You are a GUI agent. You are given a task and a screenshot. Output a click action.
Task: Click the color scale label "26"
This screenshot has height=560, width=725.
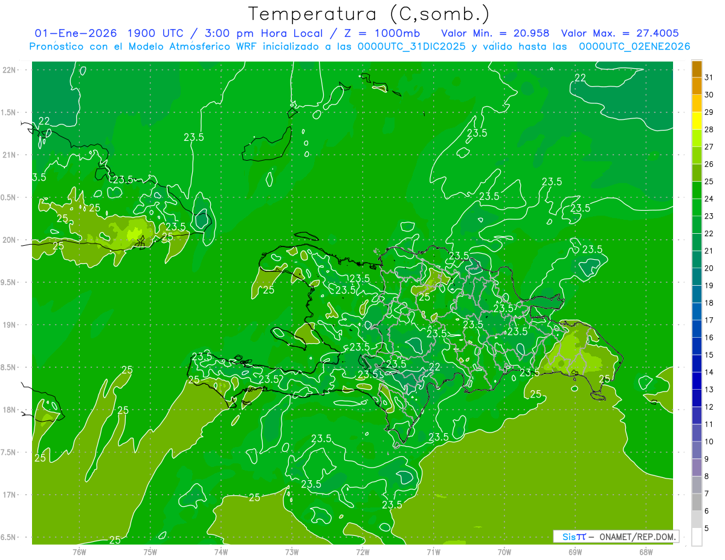point(709,164)
